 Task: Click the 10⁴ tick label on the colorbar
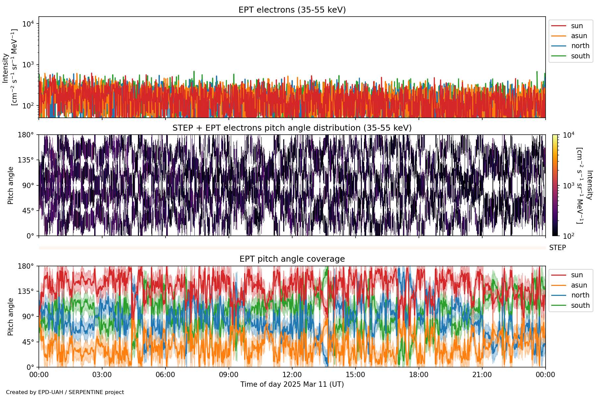pos(568,135)
